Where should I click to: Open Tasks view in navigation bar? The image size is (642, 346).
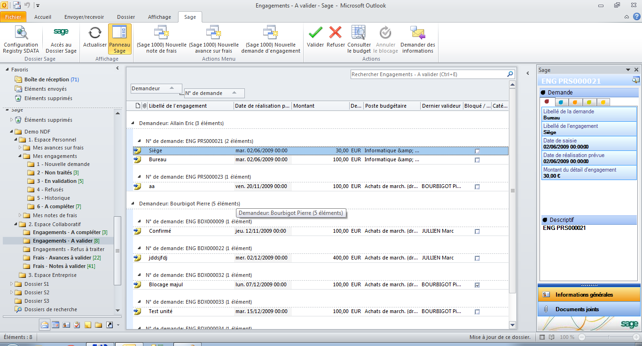[77, 325]
